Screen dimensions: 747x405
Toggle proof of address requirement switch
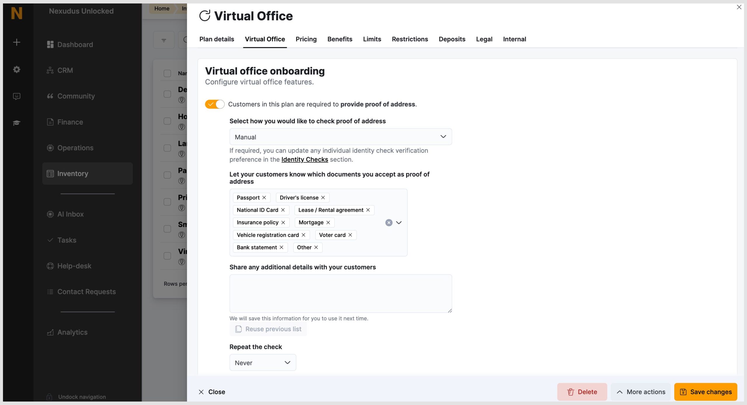[x=214, y=104]
